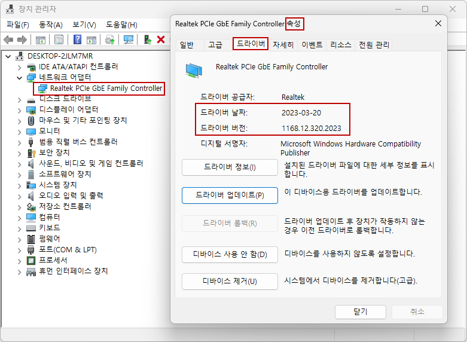The height and width of the screenshot is (342, 467).
Task: Click the driver date value 2023-03-20
Action: pos(301,113)
